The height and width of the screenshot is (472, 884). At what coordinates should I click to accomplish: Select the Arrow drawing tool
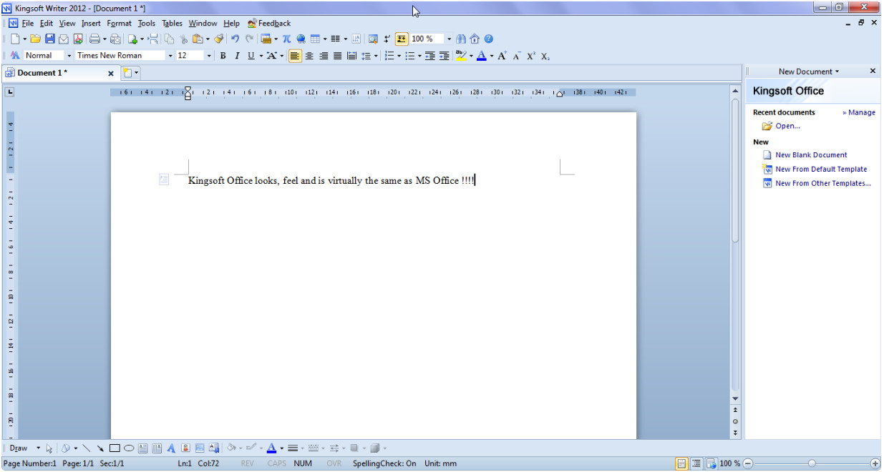[100, 448]
